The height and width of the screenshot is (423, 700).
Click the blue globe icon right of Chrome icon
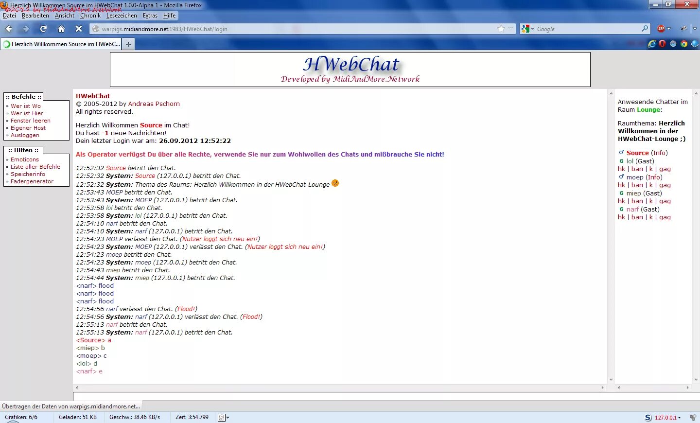tap(695, 44)
